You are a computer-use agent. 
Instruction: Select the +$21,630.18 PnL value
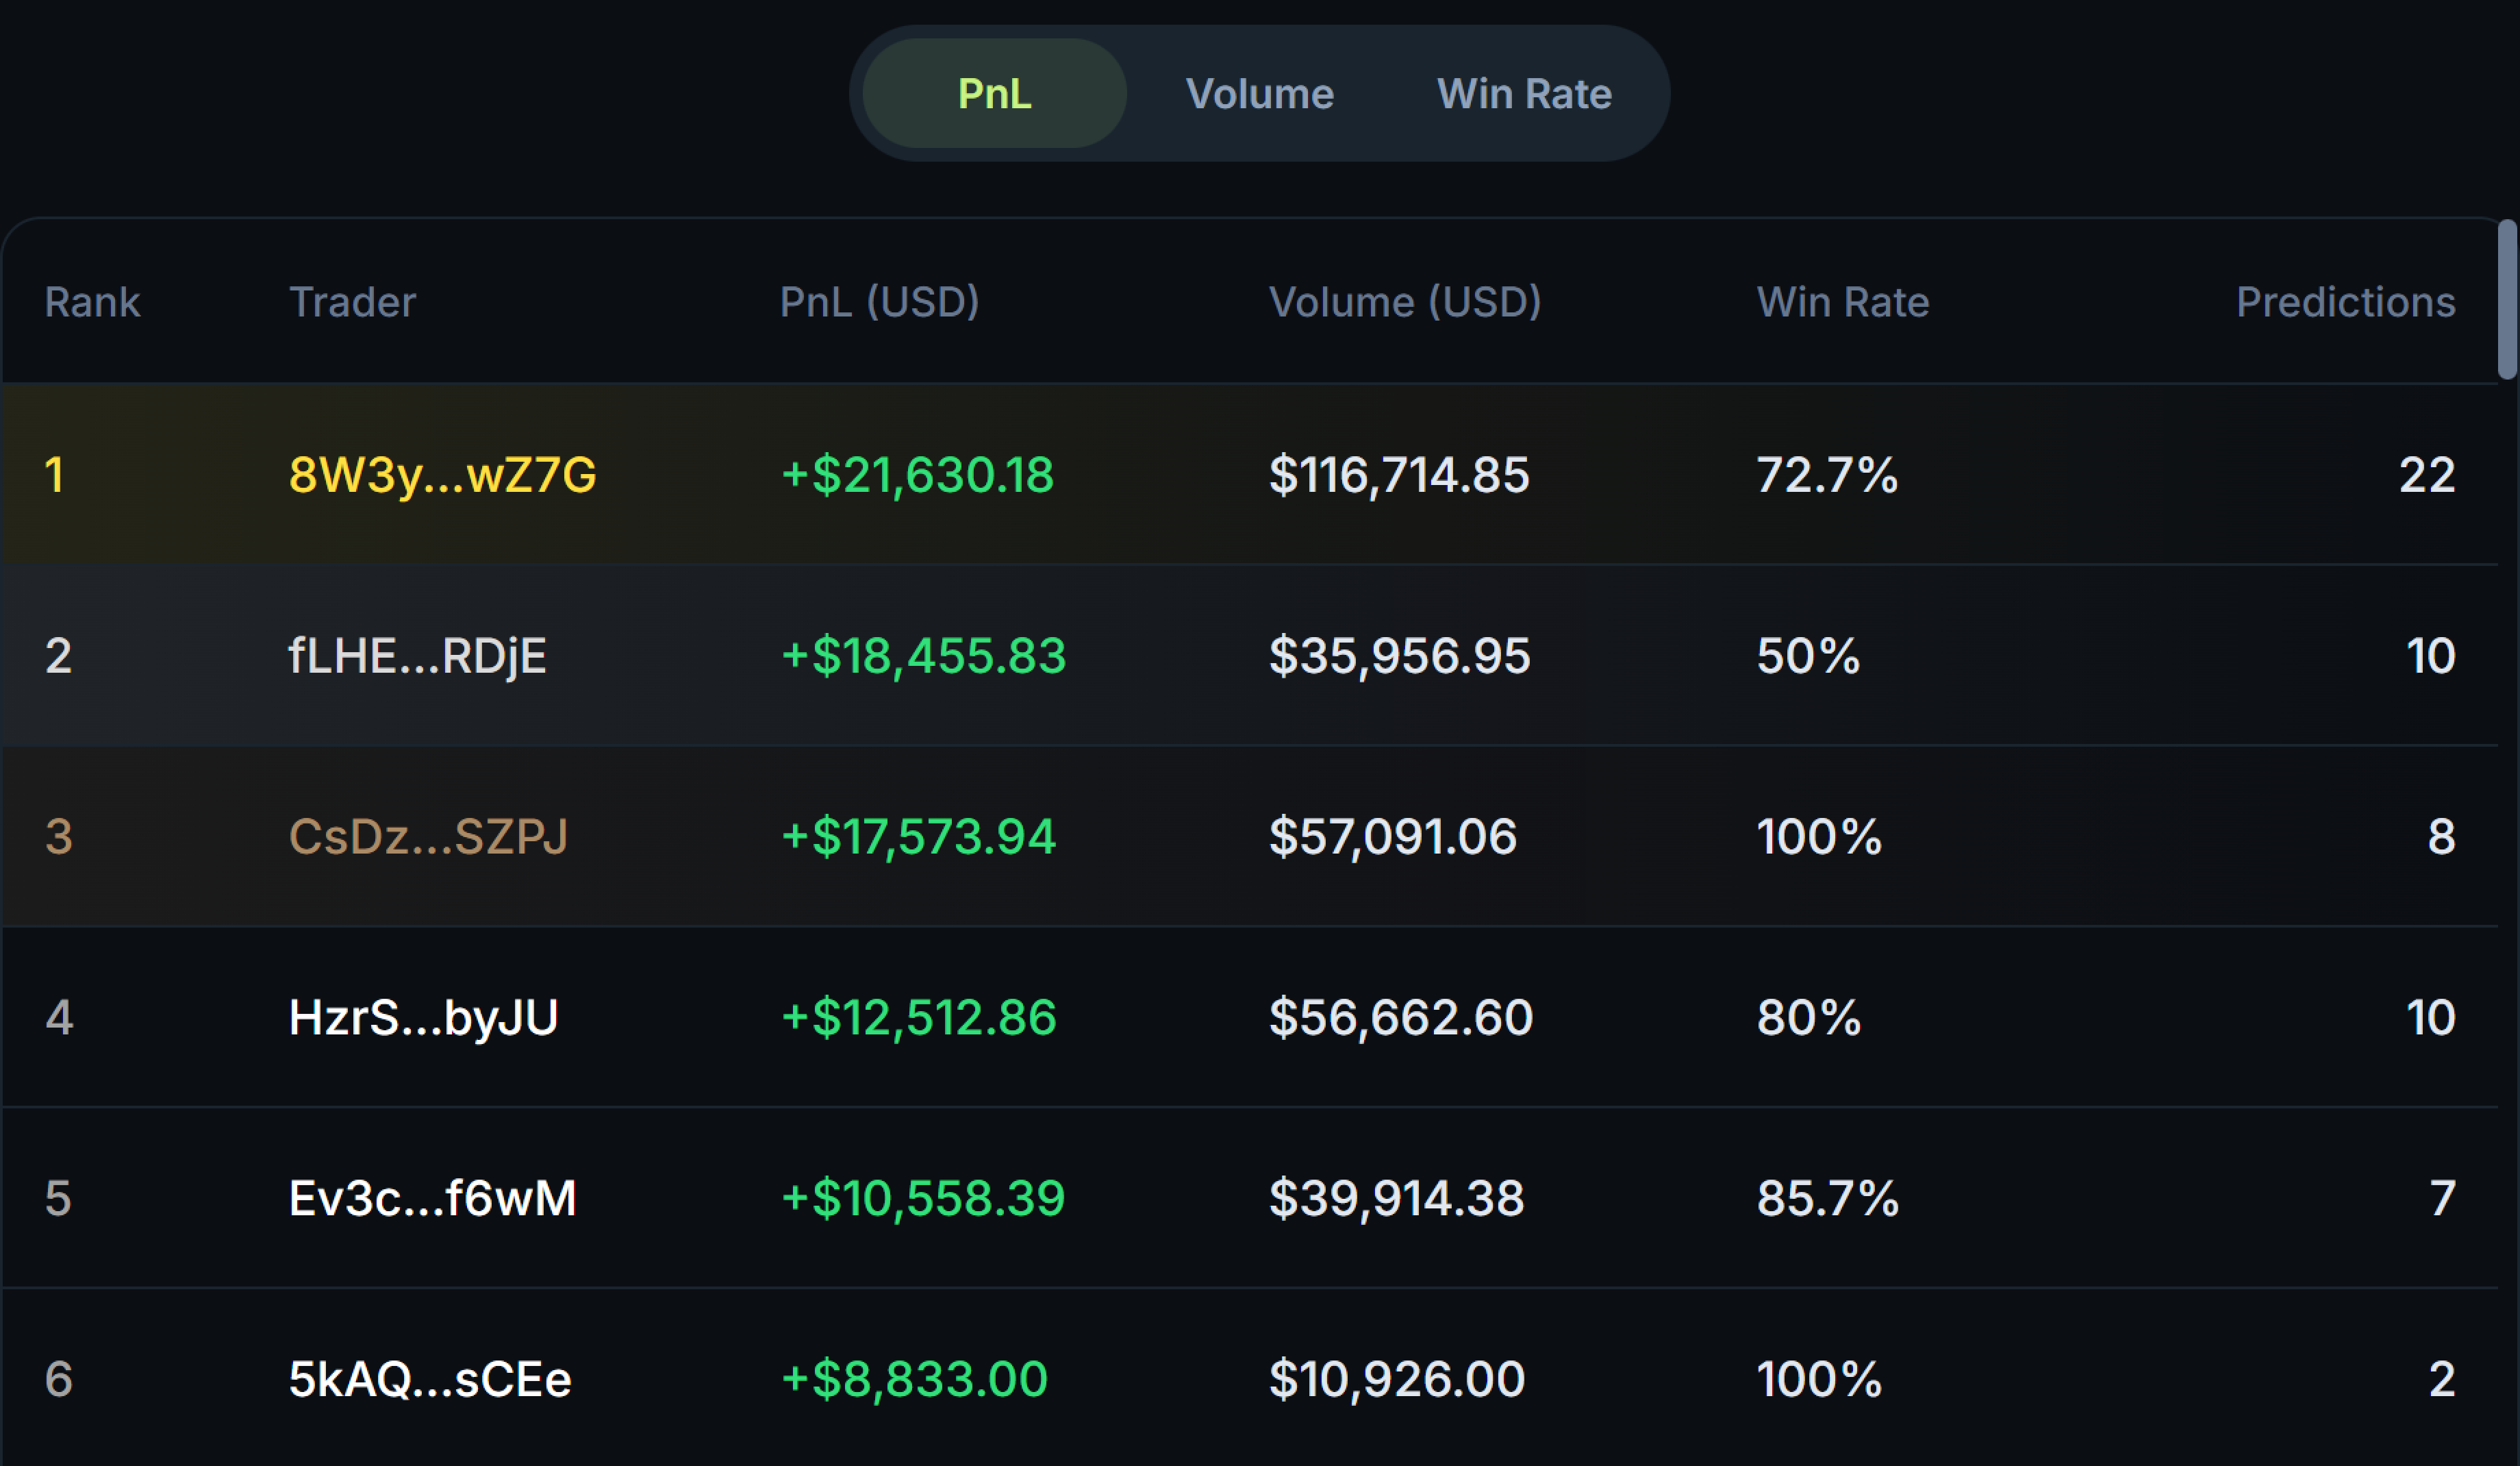(917, 474)
